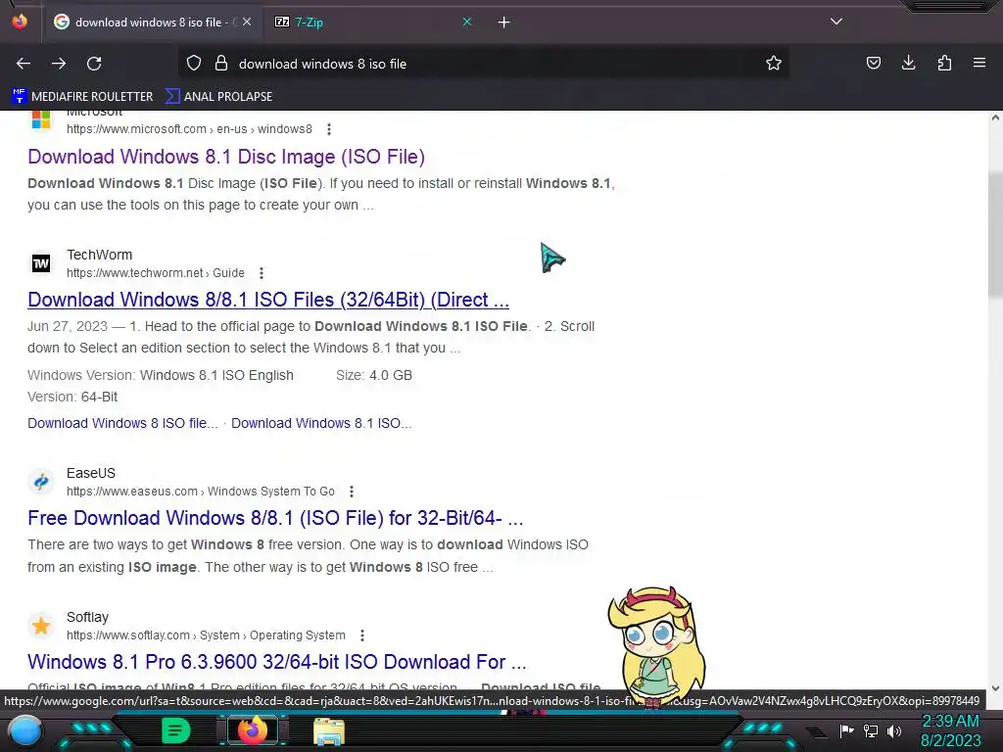Open Free Download Windows 8/8.1 EaseUS link
This screenshot has width=1003, height=752.
pyautogui.click(x=275, y=518)
